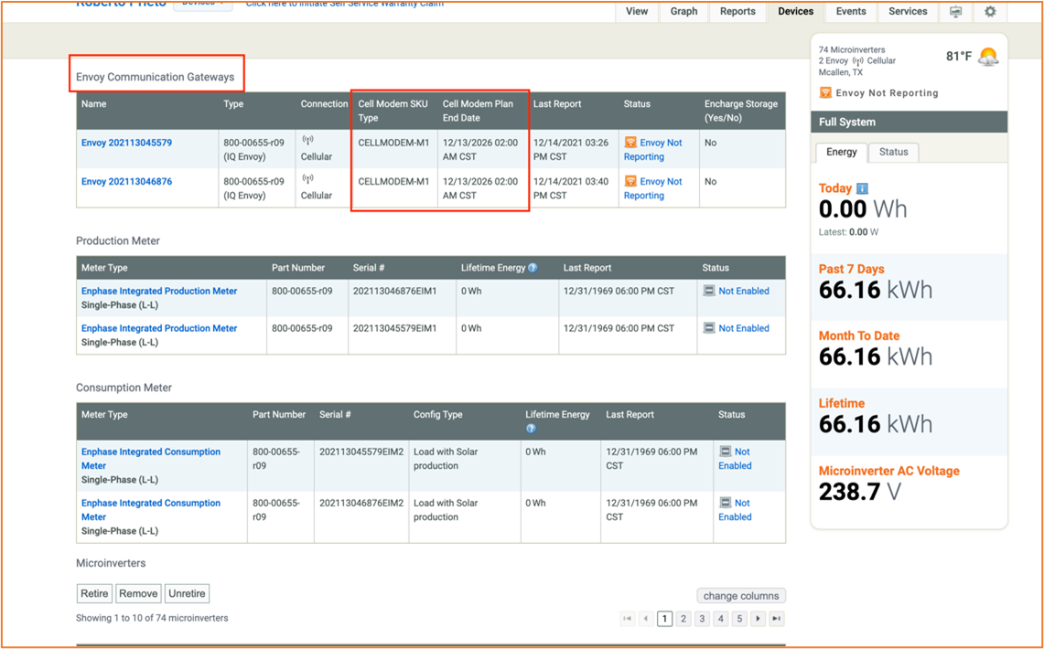
Task: Click Production Meter Lifetime Energy help icon
Action: 533,268
